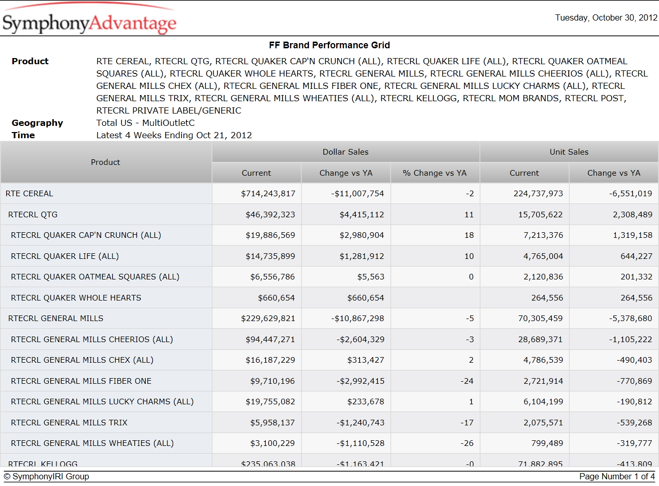The width and height of the screenshot is (659, 486).
Task: Click the 6,104,199 unit sales cell
Action: pyautogui.click(x=525, y=402)
